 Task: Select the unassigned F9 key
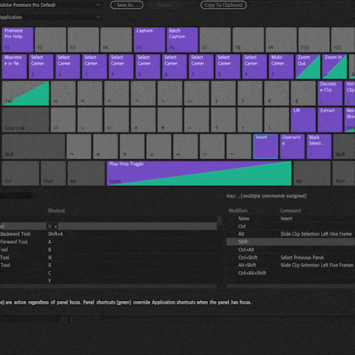coord(281,40)
